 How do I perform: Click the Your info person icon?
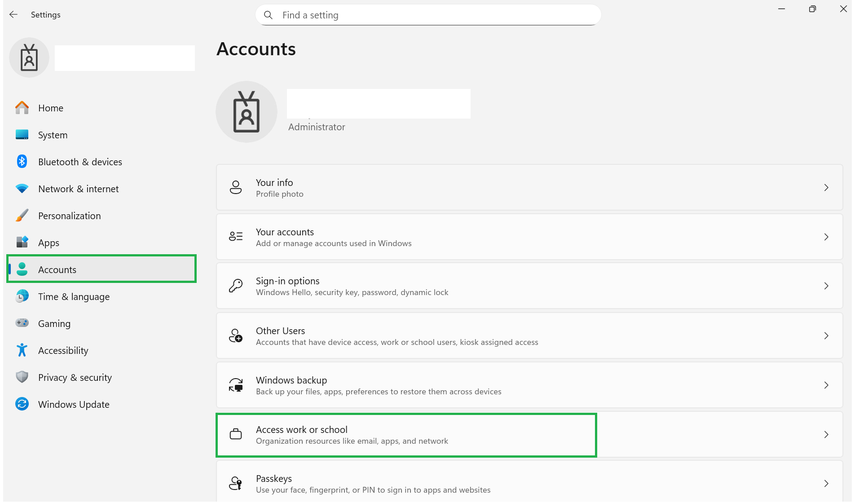coord(236,188)
